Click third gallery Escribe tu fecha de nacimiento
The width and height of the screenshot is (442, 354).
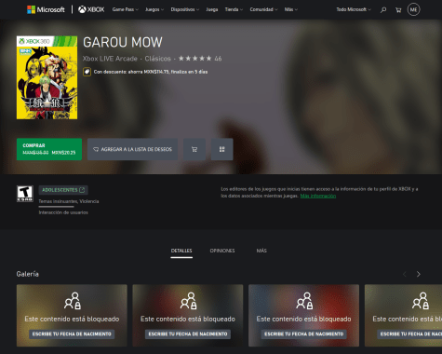[304, 334]
